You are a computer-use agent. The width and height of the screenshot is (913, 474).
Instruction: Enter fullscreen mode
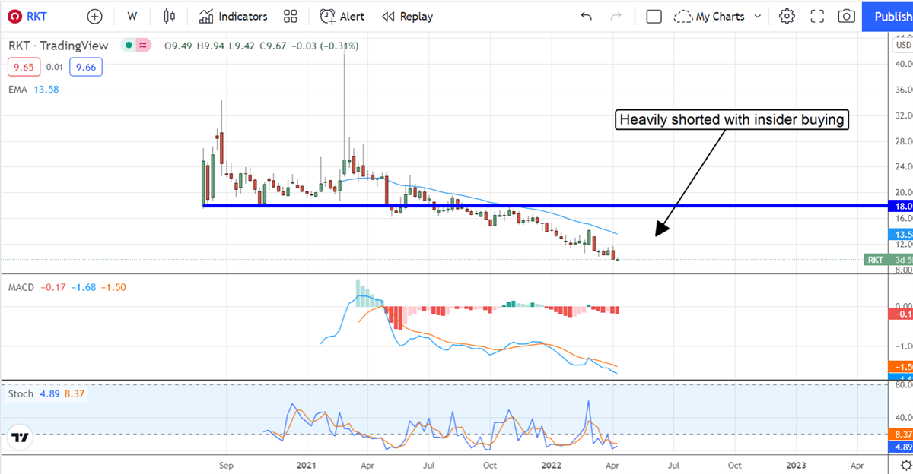coord(817,16)
